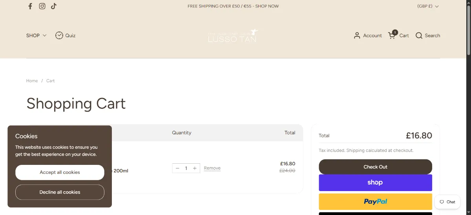Open the TikTok profile icon
The image size is (471, 215).
click(x=54, y=6)
